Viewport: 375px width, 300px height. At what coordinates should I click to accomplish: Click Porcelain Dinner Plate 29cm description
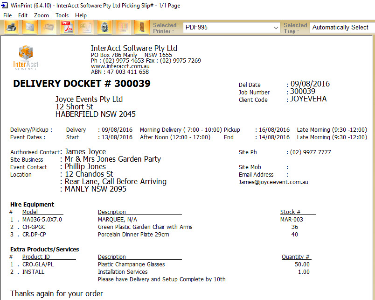(133, 234)
